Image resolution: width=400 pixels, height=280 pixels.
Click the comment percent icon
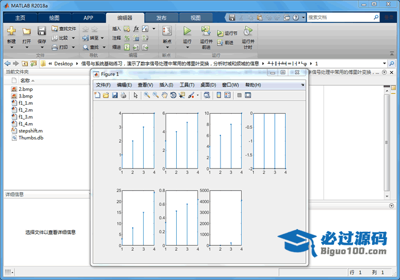tap(127, 38)
